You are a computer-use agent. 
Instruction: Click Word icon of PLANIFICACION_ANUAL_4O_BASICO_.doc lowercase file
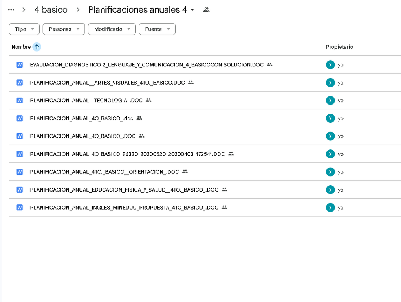(x=20, y=118)
